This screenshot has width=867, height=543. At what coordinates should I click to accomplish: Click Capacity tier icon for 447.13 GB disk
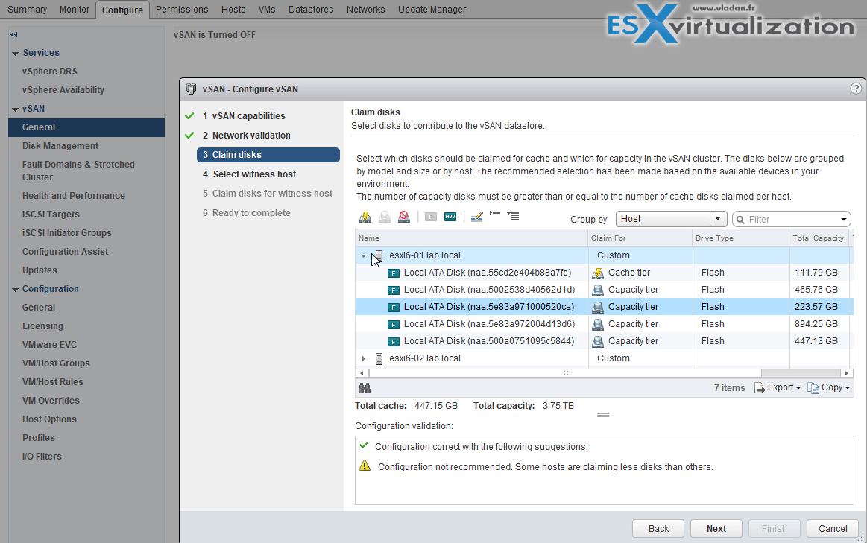598,341
